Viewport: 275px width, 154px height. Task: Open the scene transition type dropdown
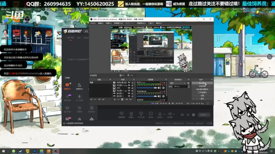[177, 83]
